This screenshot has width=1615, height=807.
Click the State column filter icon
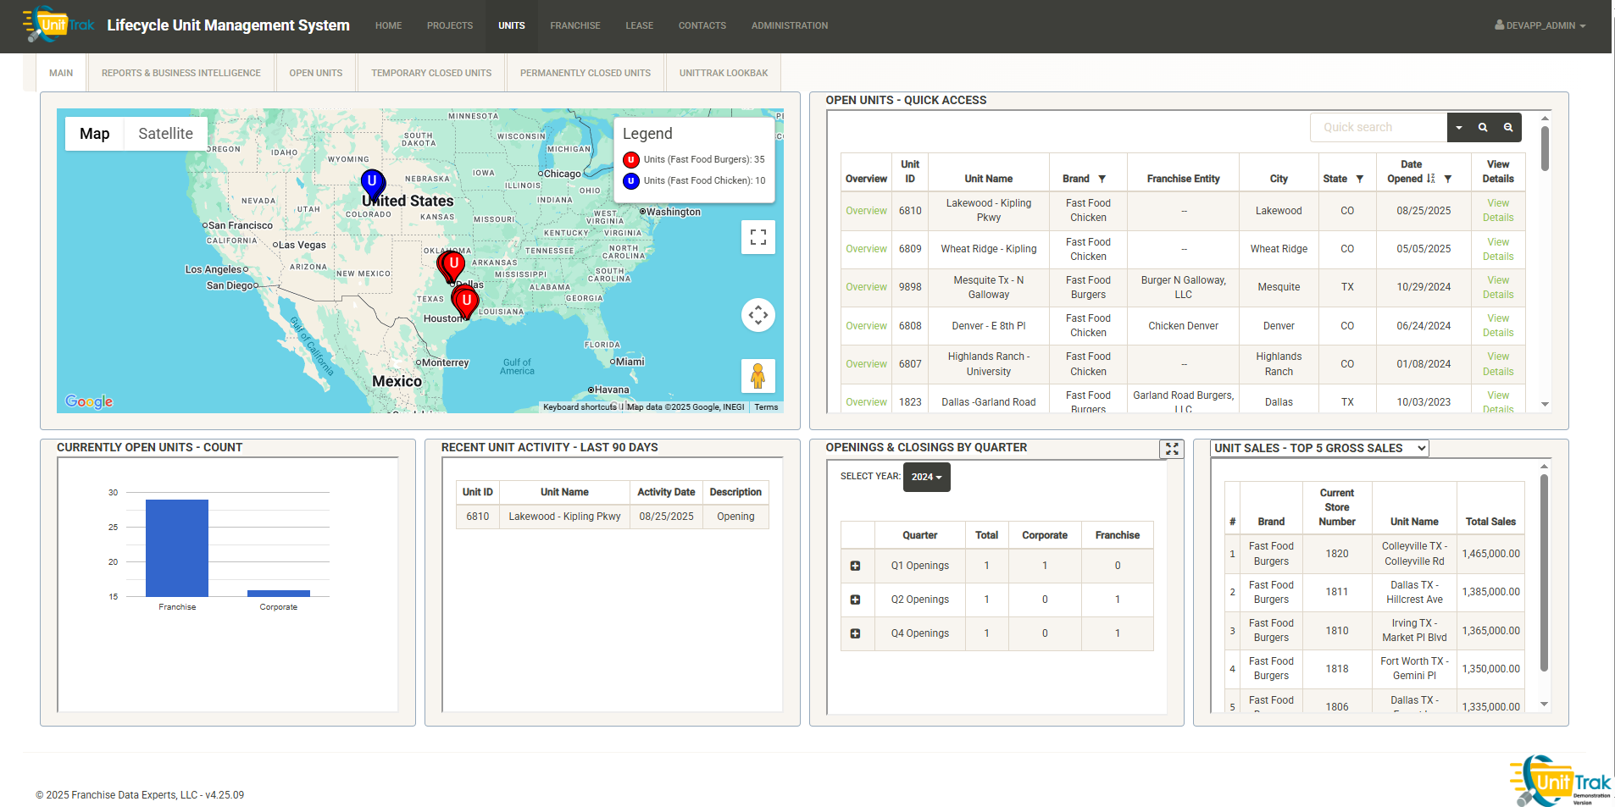point(1359,179)
